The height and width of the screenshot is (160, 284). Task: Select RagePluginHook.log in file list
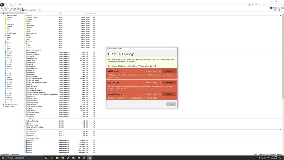[x=32, y=125]
